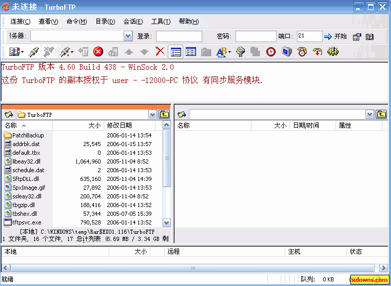The width and height of the screenshot is (391, 286).
Task: Open the address book toolbar icon
Action: pyautogui.click(x=14, y=52)
